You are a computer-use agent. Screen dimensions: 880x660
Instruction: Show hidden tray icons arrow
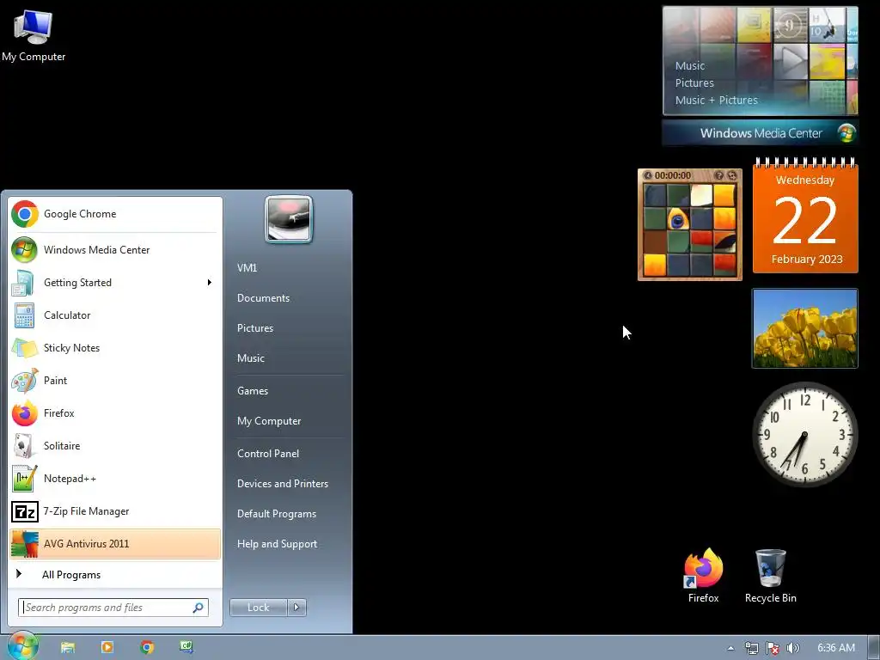(x=730, y=648)
